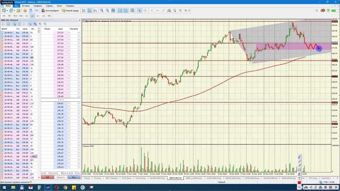Screen dimensions: 340x191
Task: Click the new chart toolbar icon
Action: click(x=4, y=11)
